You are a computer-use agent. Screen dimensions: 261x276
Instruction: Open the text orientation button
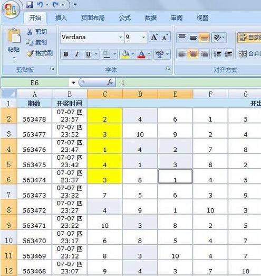point(219,38)
